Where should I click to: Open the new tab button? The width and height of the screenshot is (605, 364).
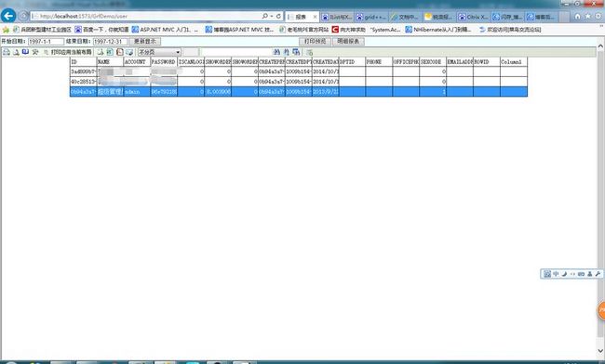tap(564, 17)
